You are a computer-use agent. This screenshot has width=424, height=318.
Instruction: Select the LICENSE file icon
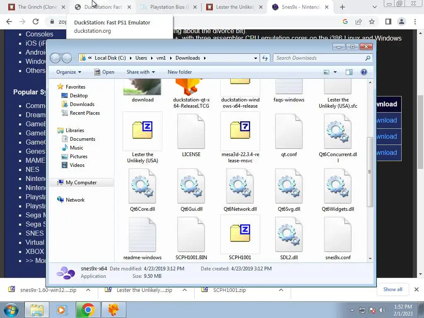pyautogui.click(x=191, y=131)
